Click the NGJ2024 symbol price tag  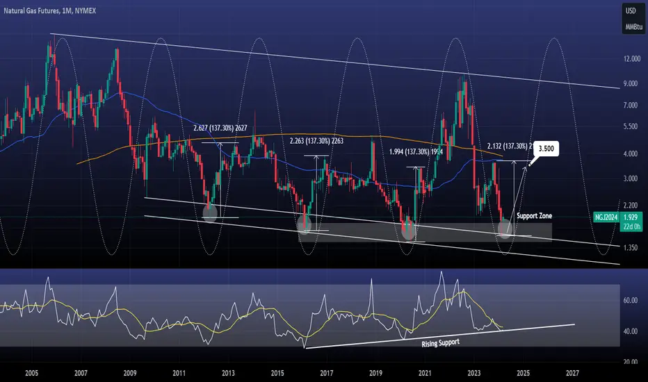pyautogui.click(x=606, y=217)
